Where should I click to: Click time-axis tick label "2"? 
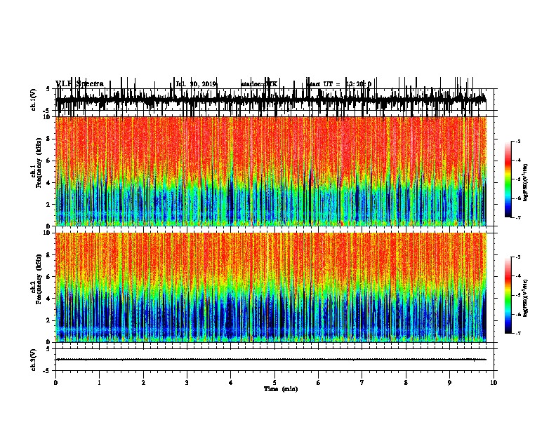(143, 383)
